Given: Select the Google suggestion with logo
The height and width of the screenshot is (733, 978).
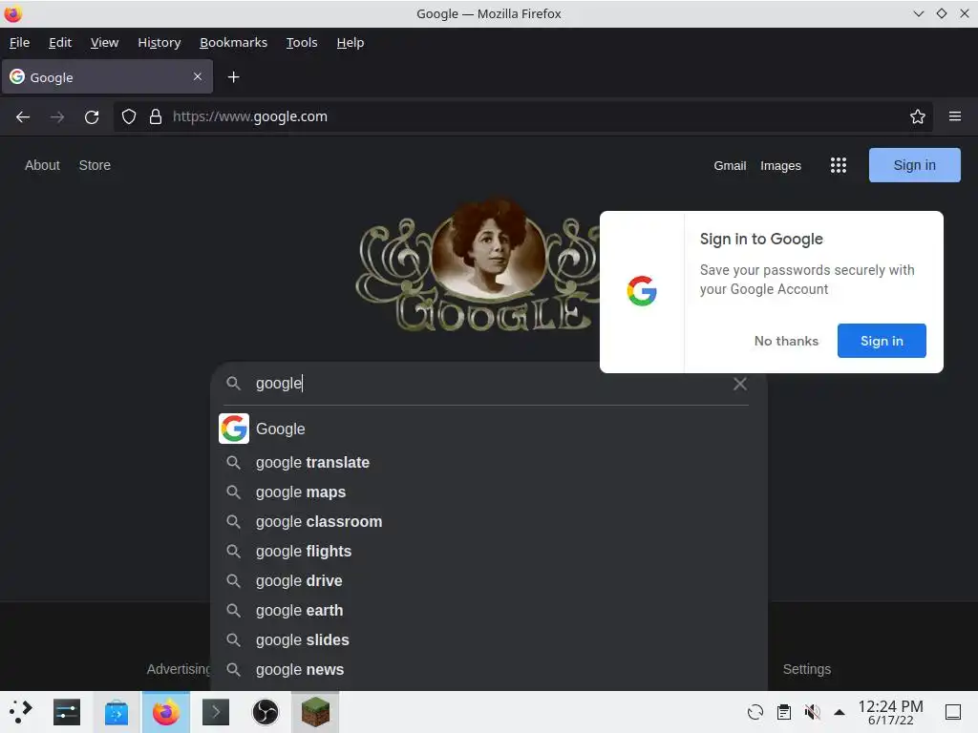Looking at the screenshot, I should (x=489, y=429).
